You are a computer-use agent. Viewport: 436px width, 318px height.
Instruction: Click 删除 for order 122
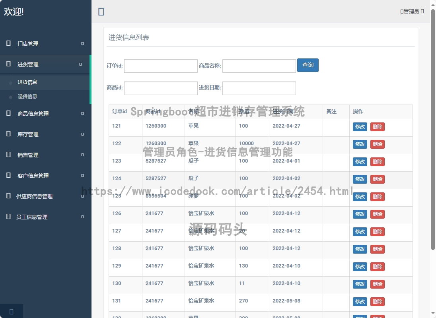tap(378, 144)
